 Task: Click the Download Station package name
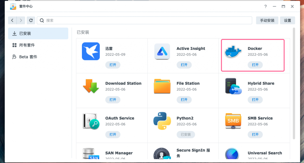pos(123,83)
